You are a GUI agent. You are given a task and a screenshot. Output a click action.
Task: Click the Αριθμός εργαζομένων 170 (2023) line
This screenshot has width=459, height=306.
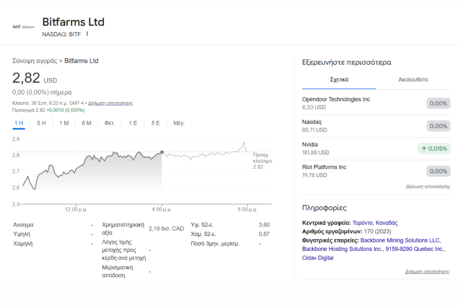(346, 232)
